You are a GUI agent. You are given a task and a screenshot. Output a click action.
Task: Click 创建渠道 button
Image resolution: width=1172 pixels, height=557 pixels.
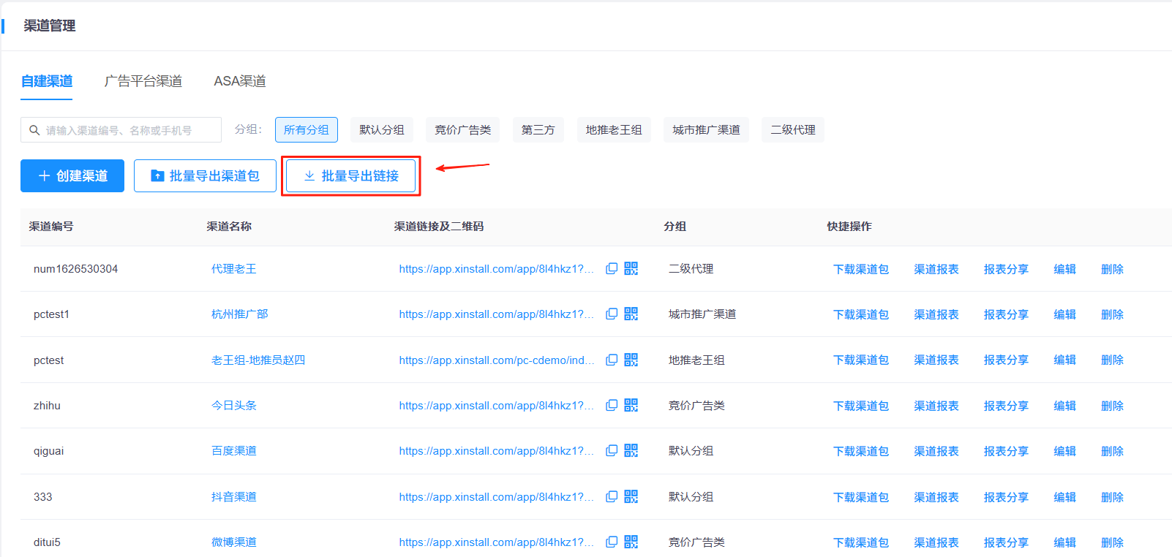pyautogui.click(x=72, y=175)
